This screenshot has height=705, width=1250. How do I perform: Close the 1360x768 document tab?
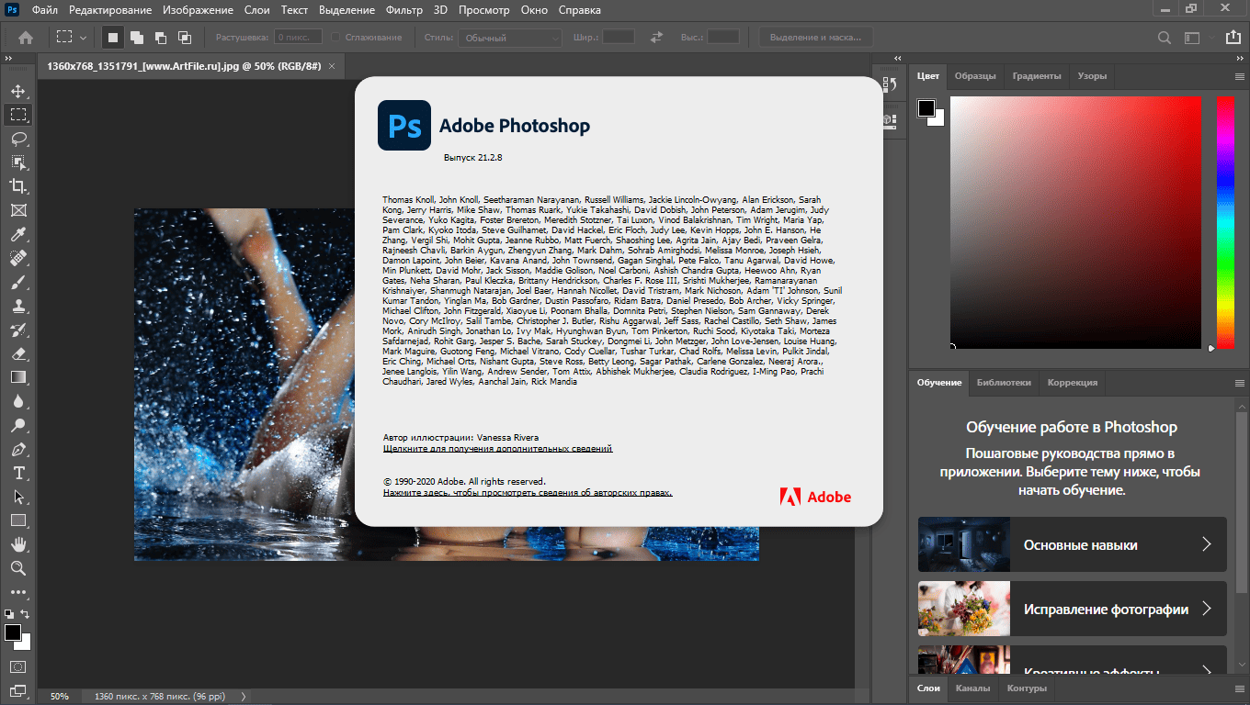point(332,66)
